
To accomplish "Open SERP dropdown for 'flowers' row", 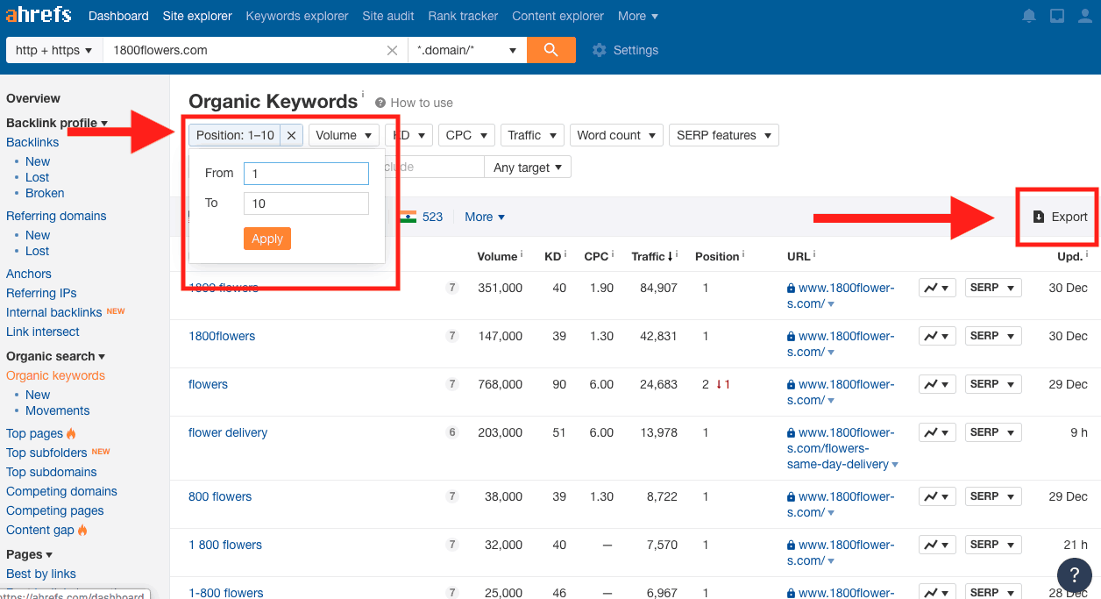I will tap(993, 384).
